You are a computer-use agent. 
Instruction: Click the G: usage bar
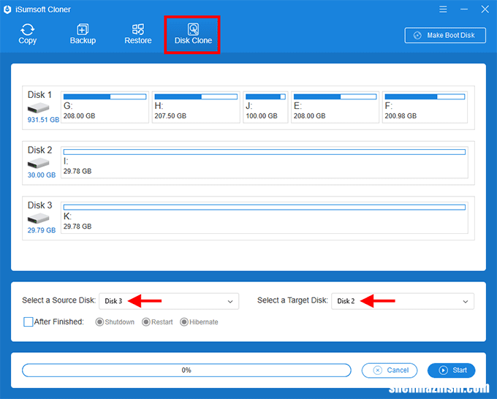pyautogui.click(x=105, y=96)
